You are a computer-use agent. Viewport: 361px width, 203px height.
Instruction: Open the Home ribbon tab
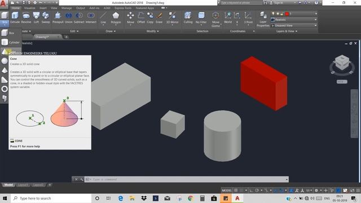(15, 8)
